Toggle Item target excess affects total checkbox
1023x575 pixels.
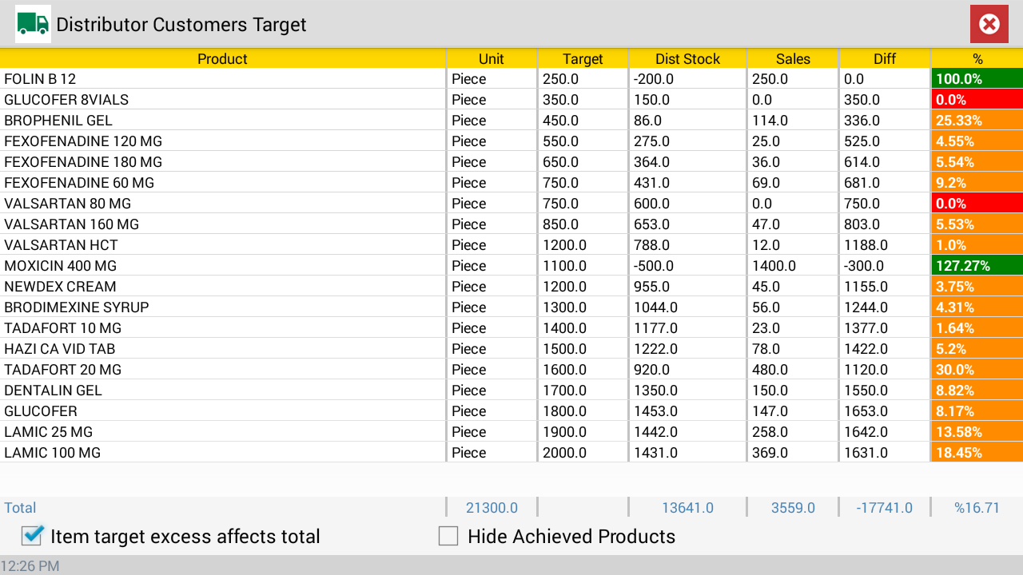[33, 536]
